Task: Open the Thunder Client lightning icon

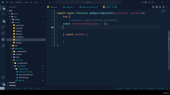Action: coord(3,46)
